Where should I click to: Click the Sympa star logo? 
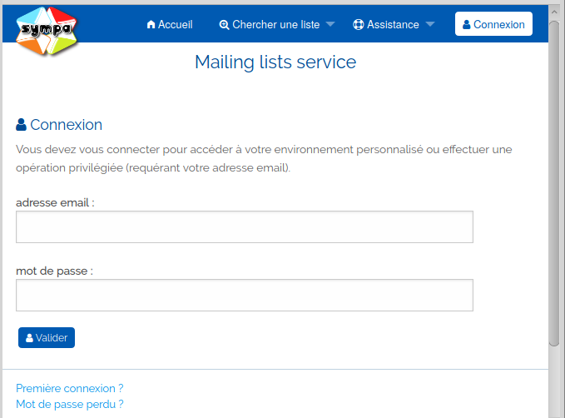click(47, 31)
